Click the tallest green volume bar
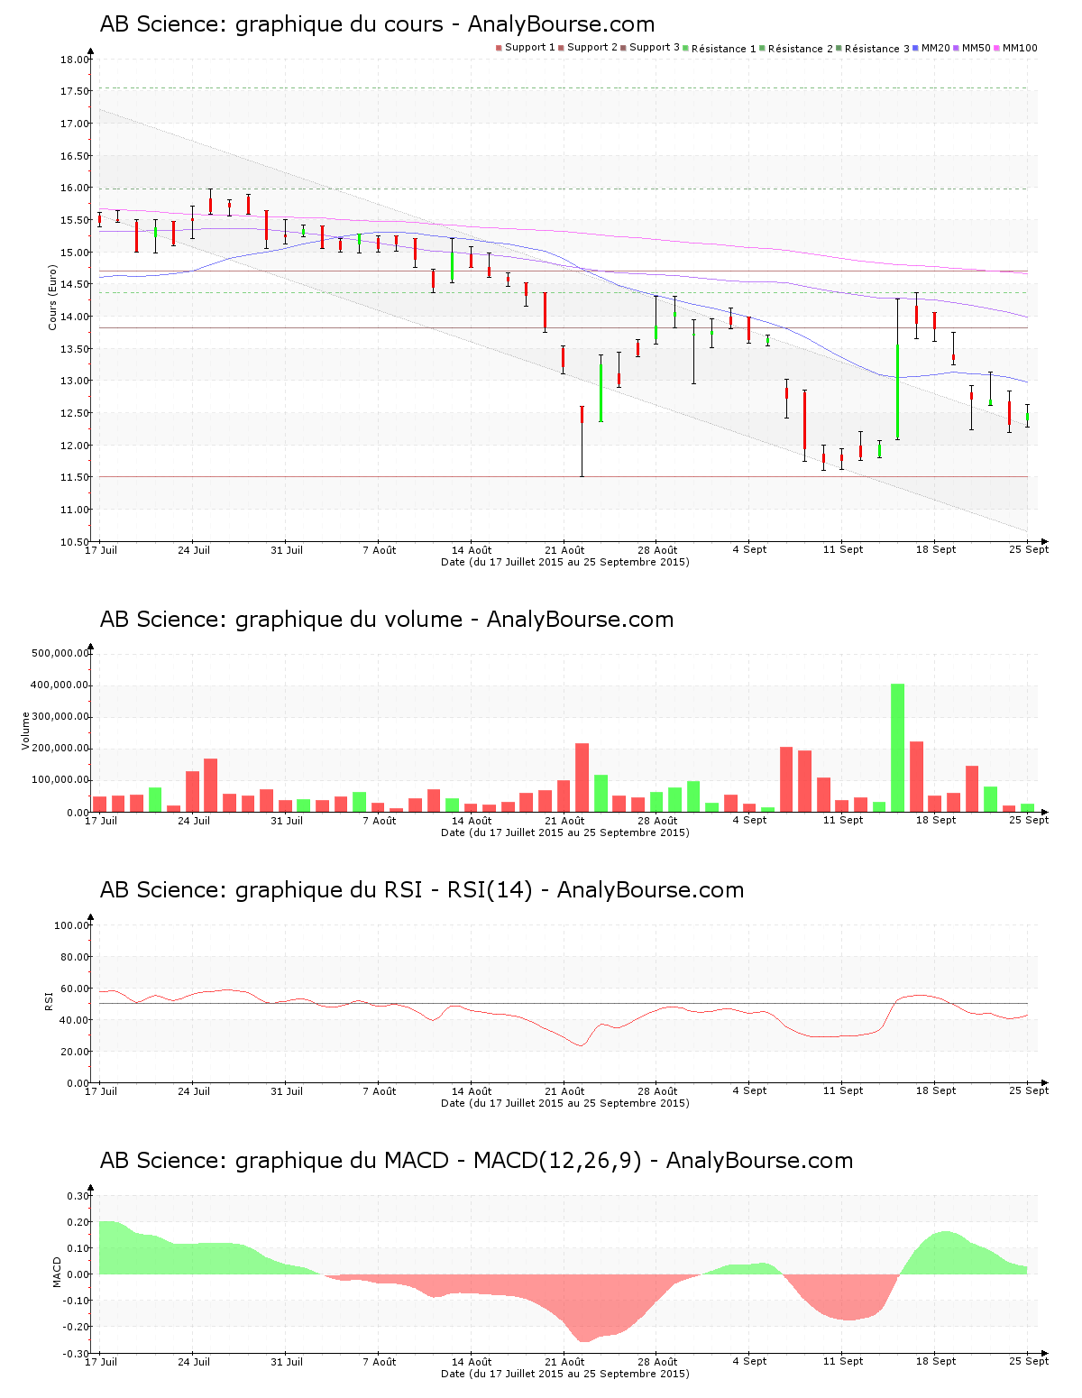1082x1398 pixels. [x=898, y=748]
